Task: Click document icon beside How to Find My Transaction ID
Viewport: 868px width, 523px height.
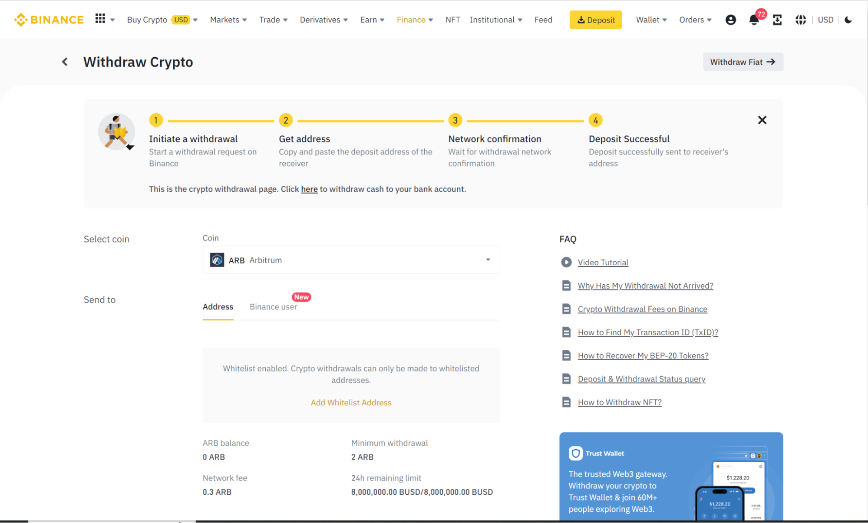Action: 566,332
